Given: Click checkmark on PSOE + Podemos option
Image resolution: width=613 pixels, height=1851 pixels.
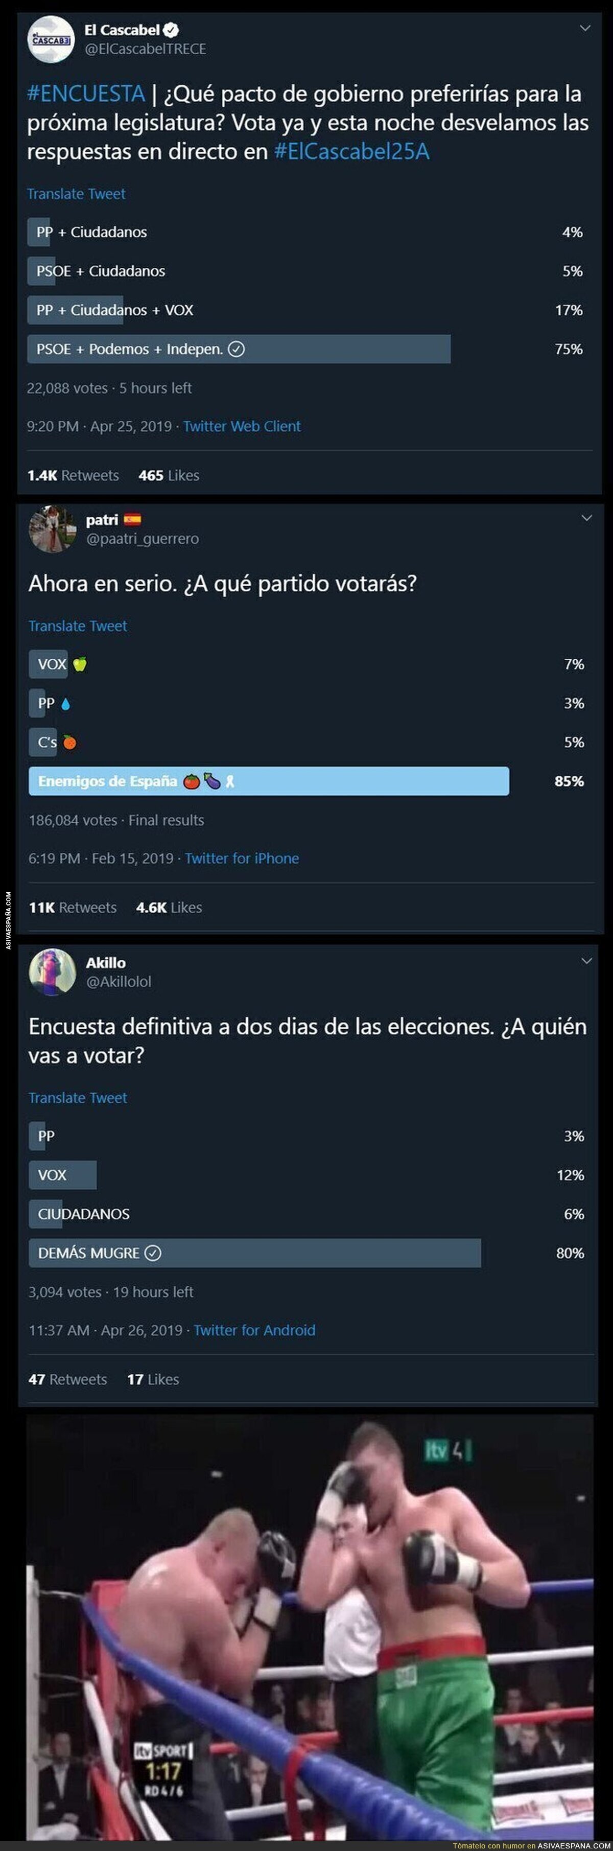Looking at the screenshot, I should click(x=237, y=349).
